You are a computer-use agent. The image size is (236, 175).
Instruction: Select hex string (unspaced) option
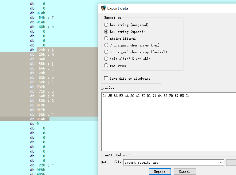(x=106, y=25)
